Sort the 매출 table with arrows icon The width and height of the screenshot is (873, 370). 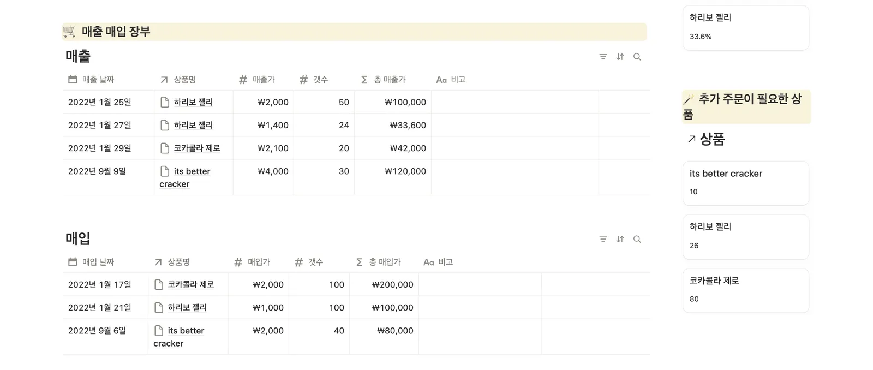[x=620, y=57]
